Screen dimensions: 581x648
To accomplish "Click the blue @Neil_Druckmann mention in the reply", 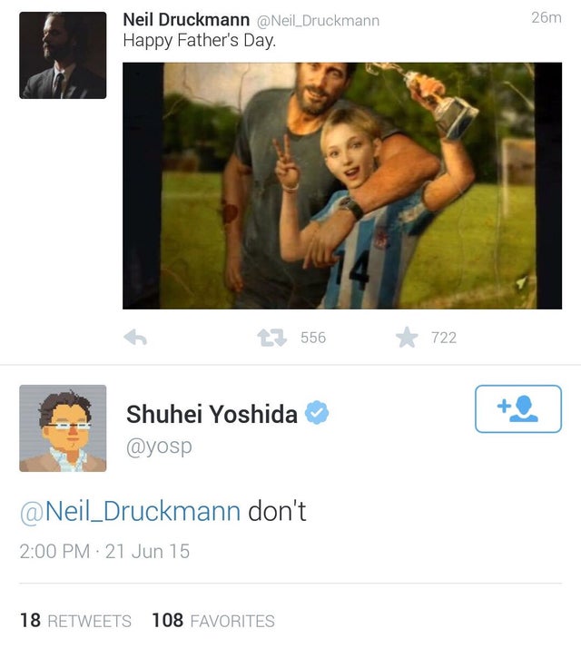I will coord(130,511).
